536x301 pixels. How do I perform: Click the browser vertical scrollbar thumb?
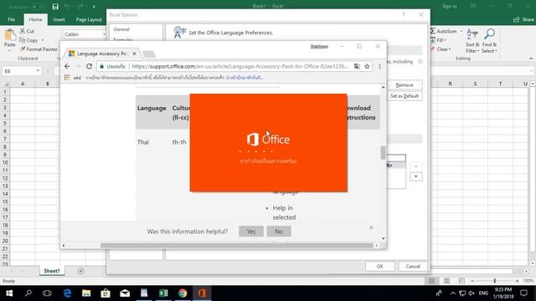click(384, 152)
